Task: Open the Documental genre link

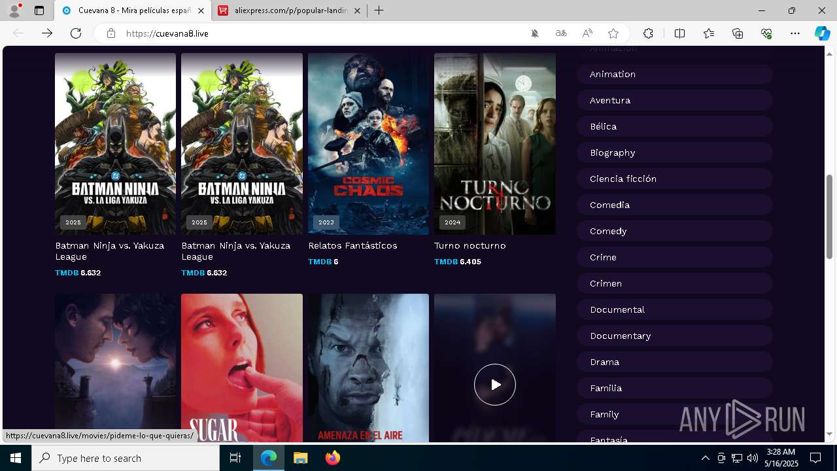Action: click(x=675, y=309)
